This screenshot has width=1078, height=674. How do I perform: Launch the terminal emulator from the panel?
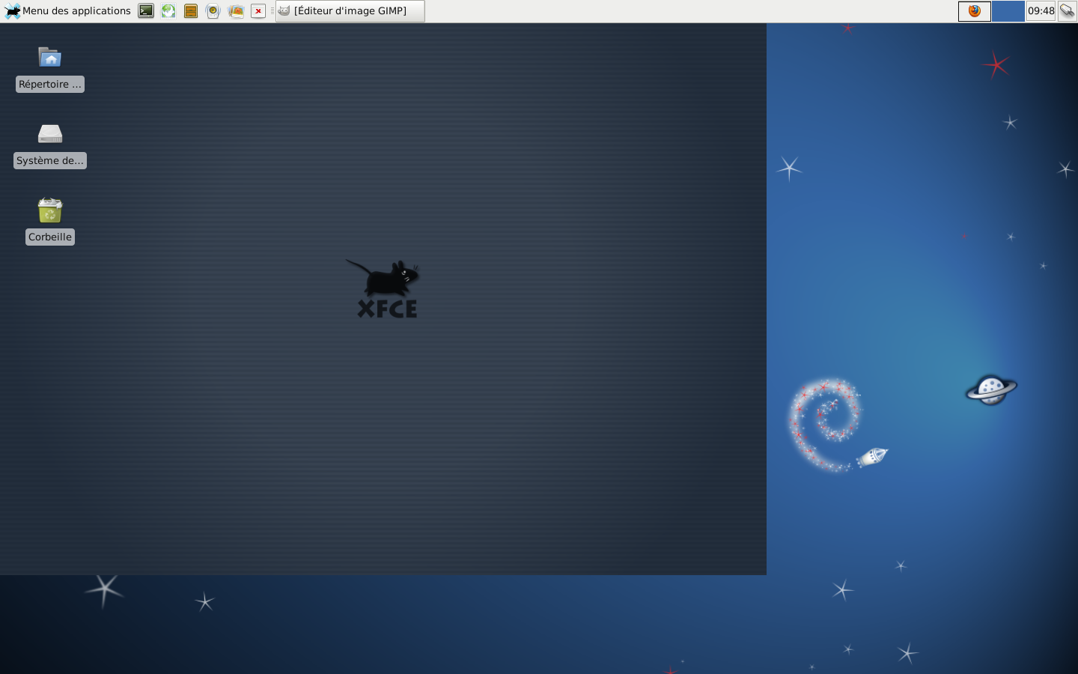point(146,11)
